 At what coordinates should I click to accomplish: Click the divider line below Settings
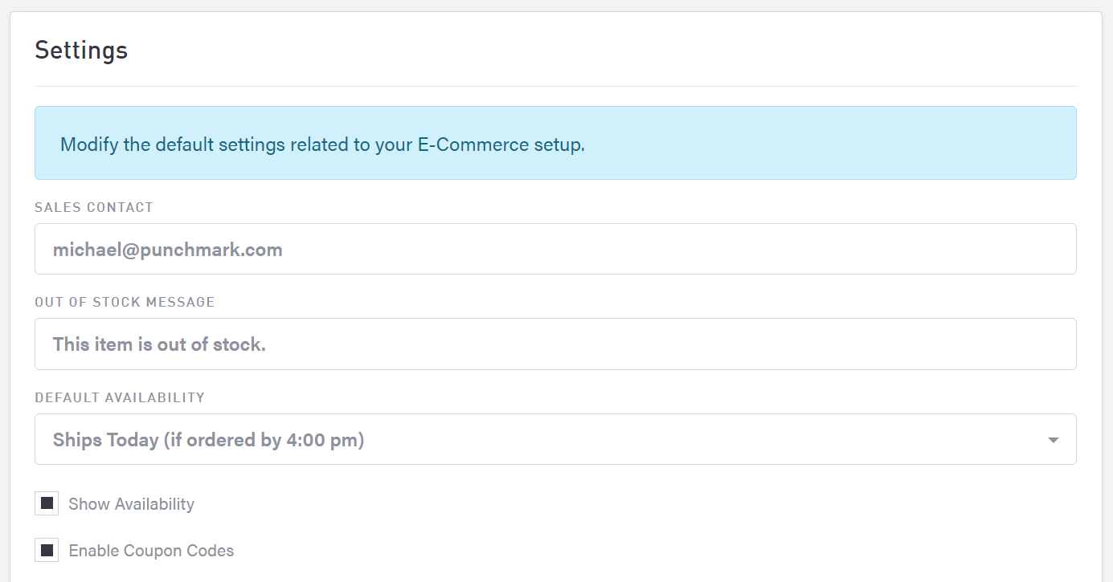554,86
